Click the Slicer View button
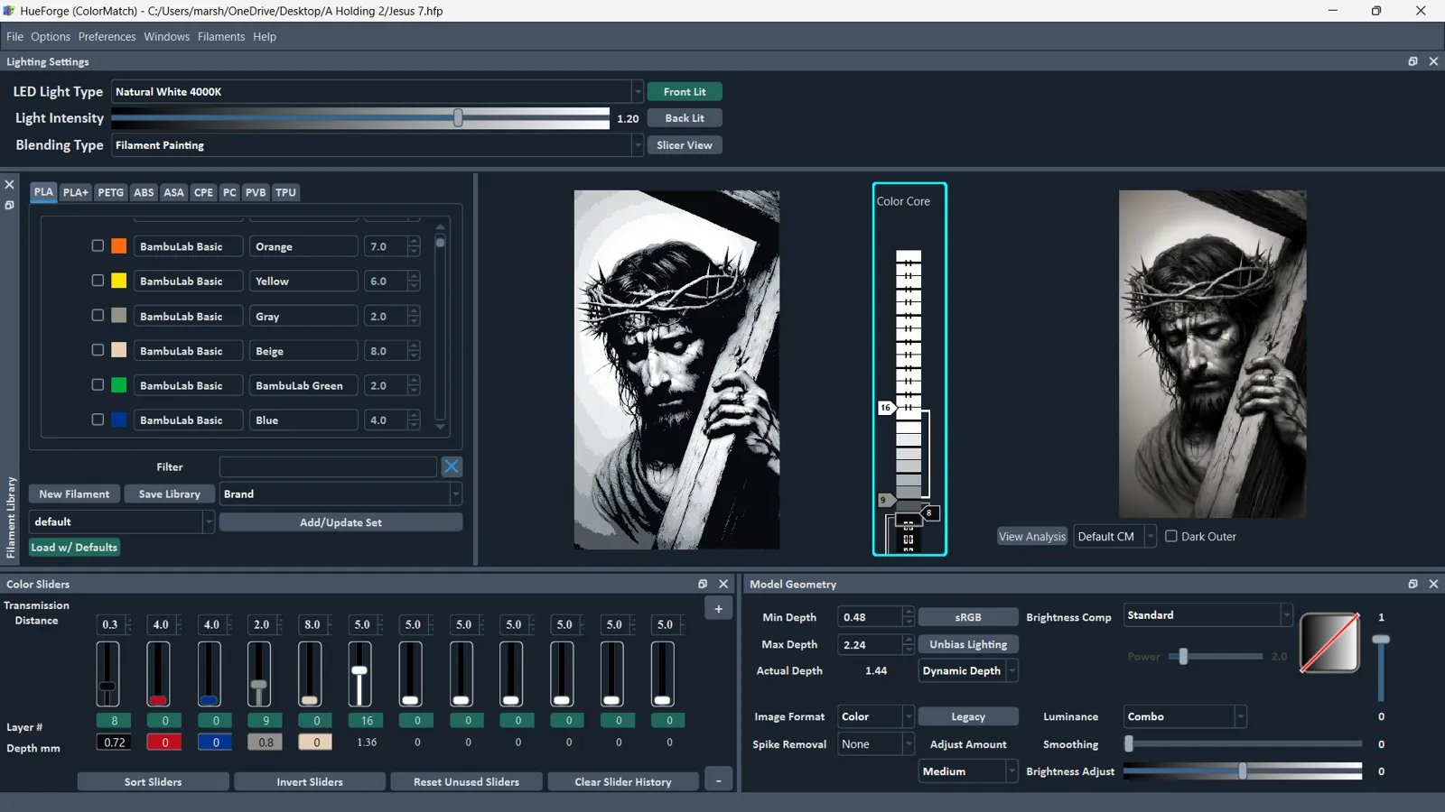Viewport: 1445px width, 812px height. [685, 145]
